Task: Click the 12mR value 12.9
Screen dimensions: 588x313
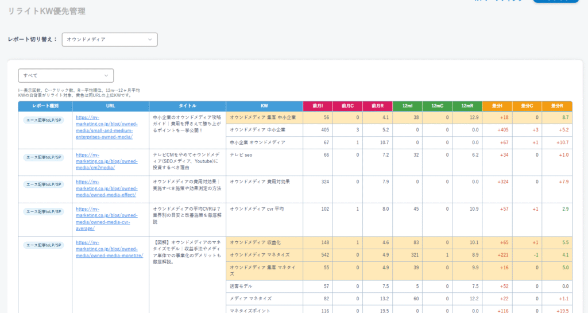Action: pos(474,117)
